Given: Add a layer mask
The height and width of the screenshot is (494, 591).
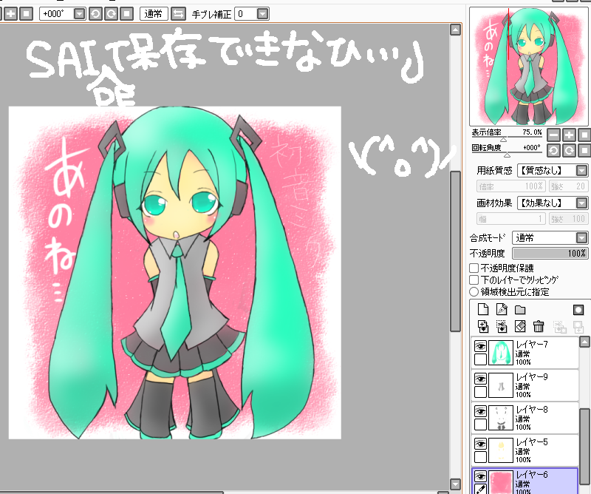Looking at the screenshot, I should [x=578, y=310].
